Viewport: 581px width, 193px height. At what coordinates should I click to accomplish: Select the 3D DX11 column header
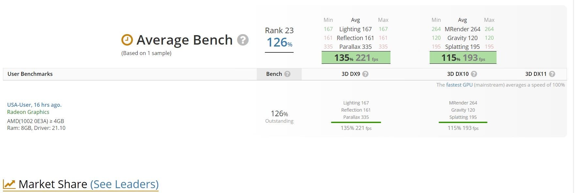click(x=536, y=74)
